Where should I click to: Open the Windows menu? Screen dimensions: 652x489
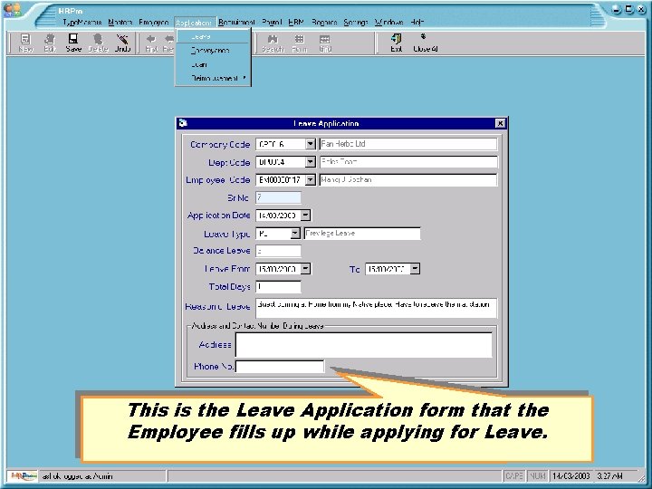(x=388, y=23)
